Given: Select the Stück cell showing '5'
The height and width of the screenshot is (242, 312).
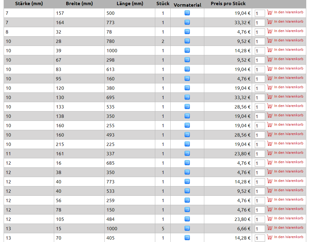Looking at the screenshot, I should (x=163, y=229).
